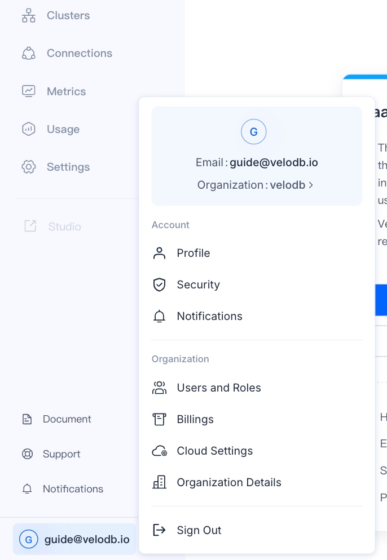
Task: Click the Support link in sidebar
Action: [61, 454]
